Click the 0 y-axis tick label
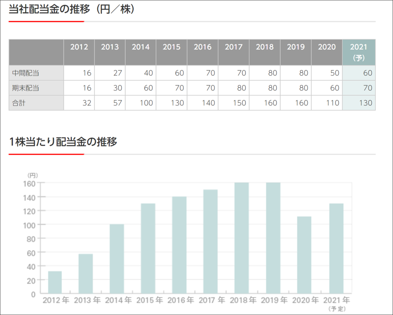 pos(33,294)
